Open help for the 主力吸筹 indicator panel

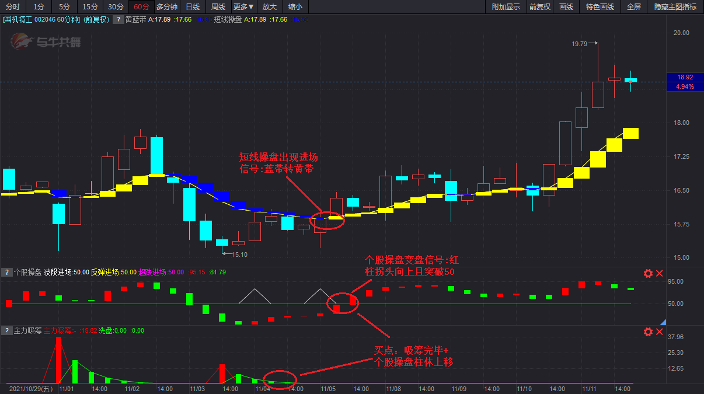click(x=6, y=331)
